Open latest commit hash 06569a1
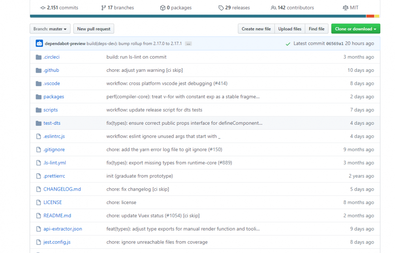 pyautogui.click(x=335, y=44)
